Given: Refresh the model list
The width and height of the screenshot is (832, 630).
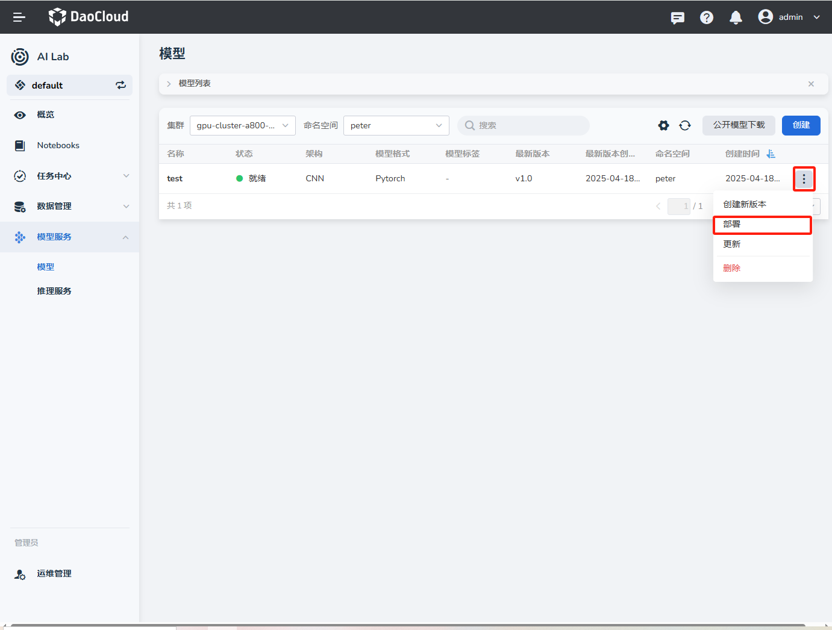Looking at the screenshot, I should tap(685, 125).
